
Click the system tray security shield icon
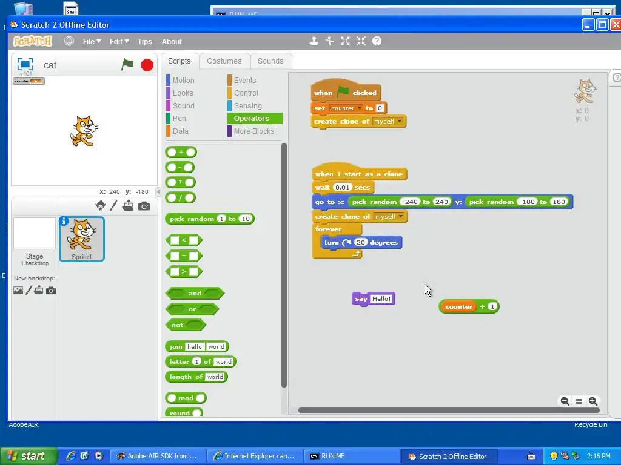554,456
